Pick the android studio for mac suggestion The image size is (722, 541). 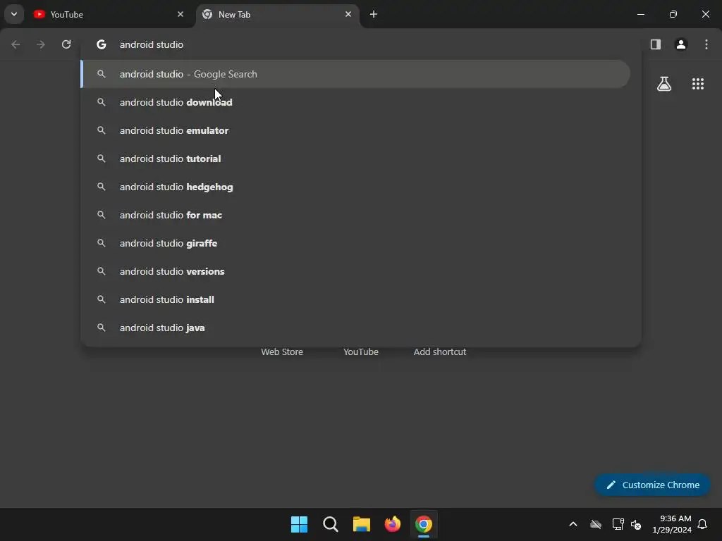click(355, 215)
